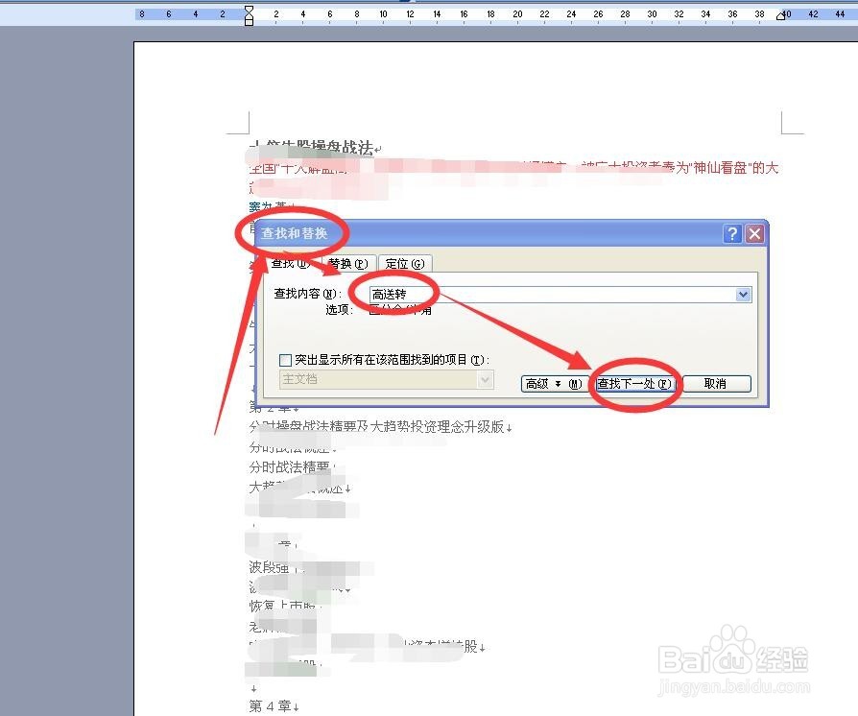Image resolution: width=858 pixels, height=716 pixels.
Task: Open the disabled 主文档 range dropdown
Action: pyautogui.click(x=387, y=379)
